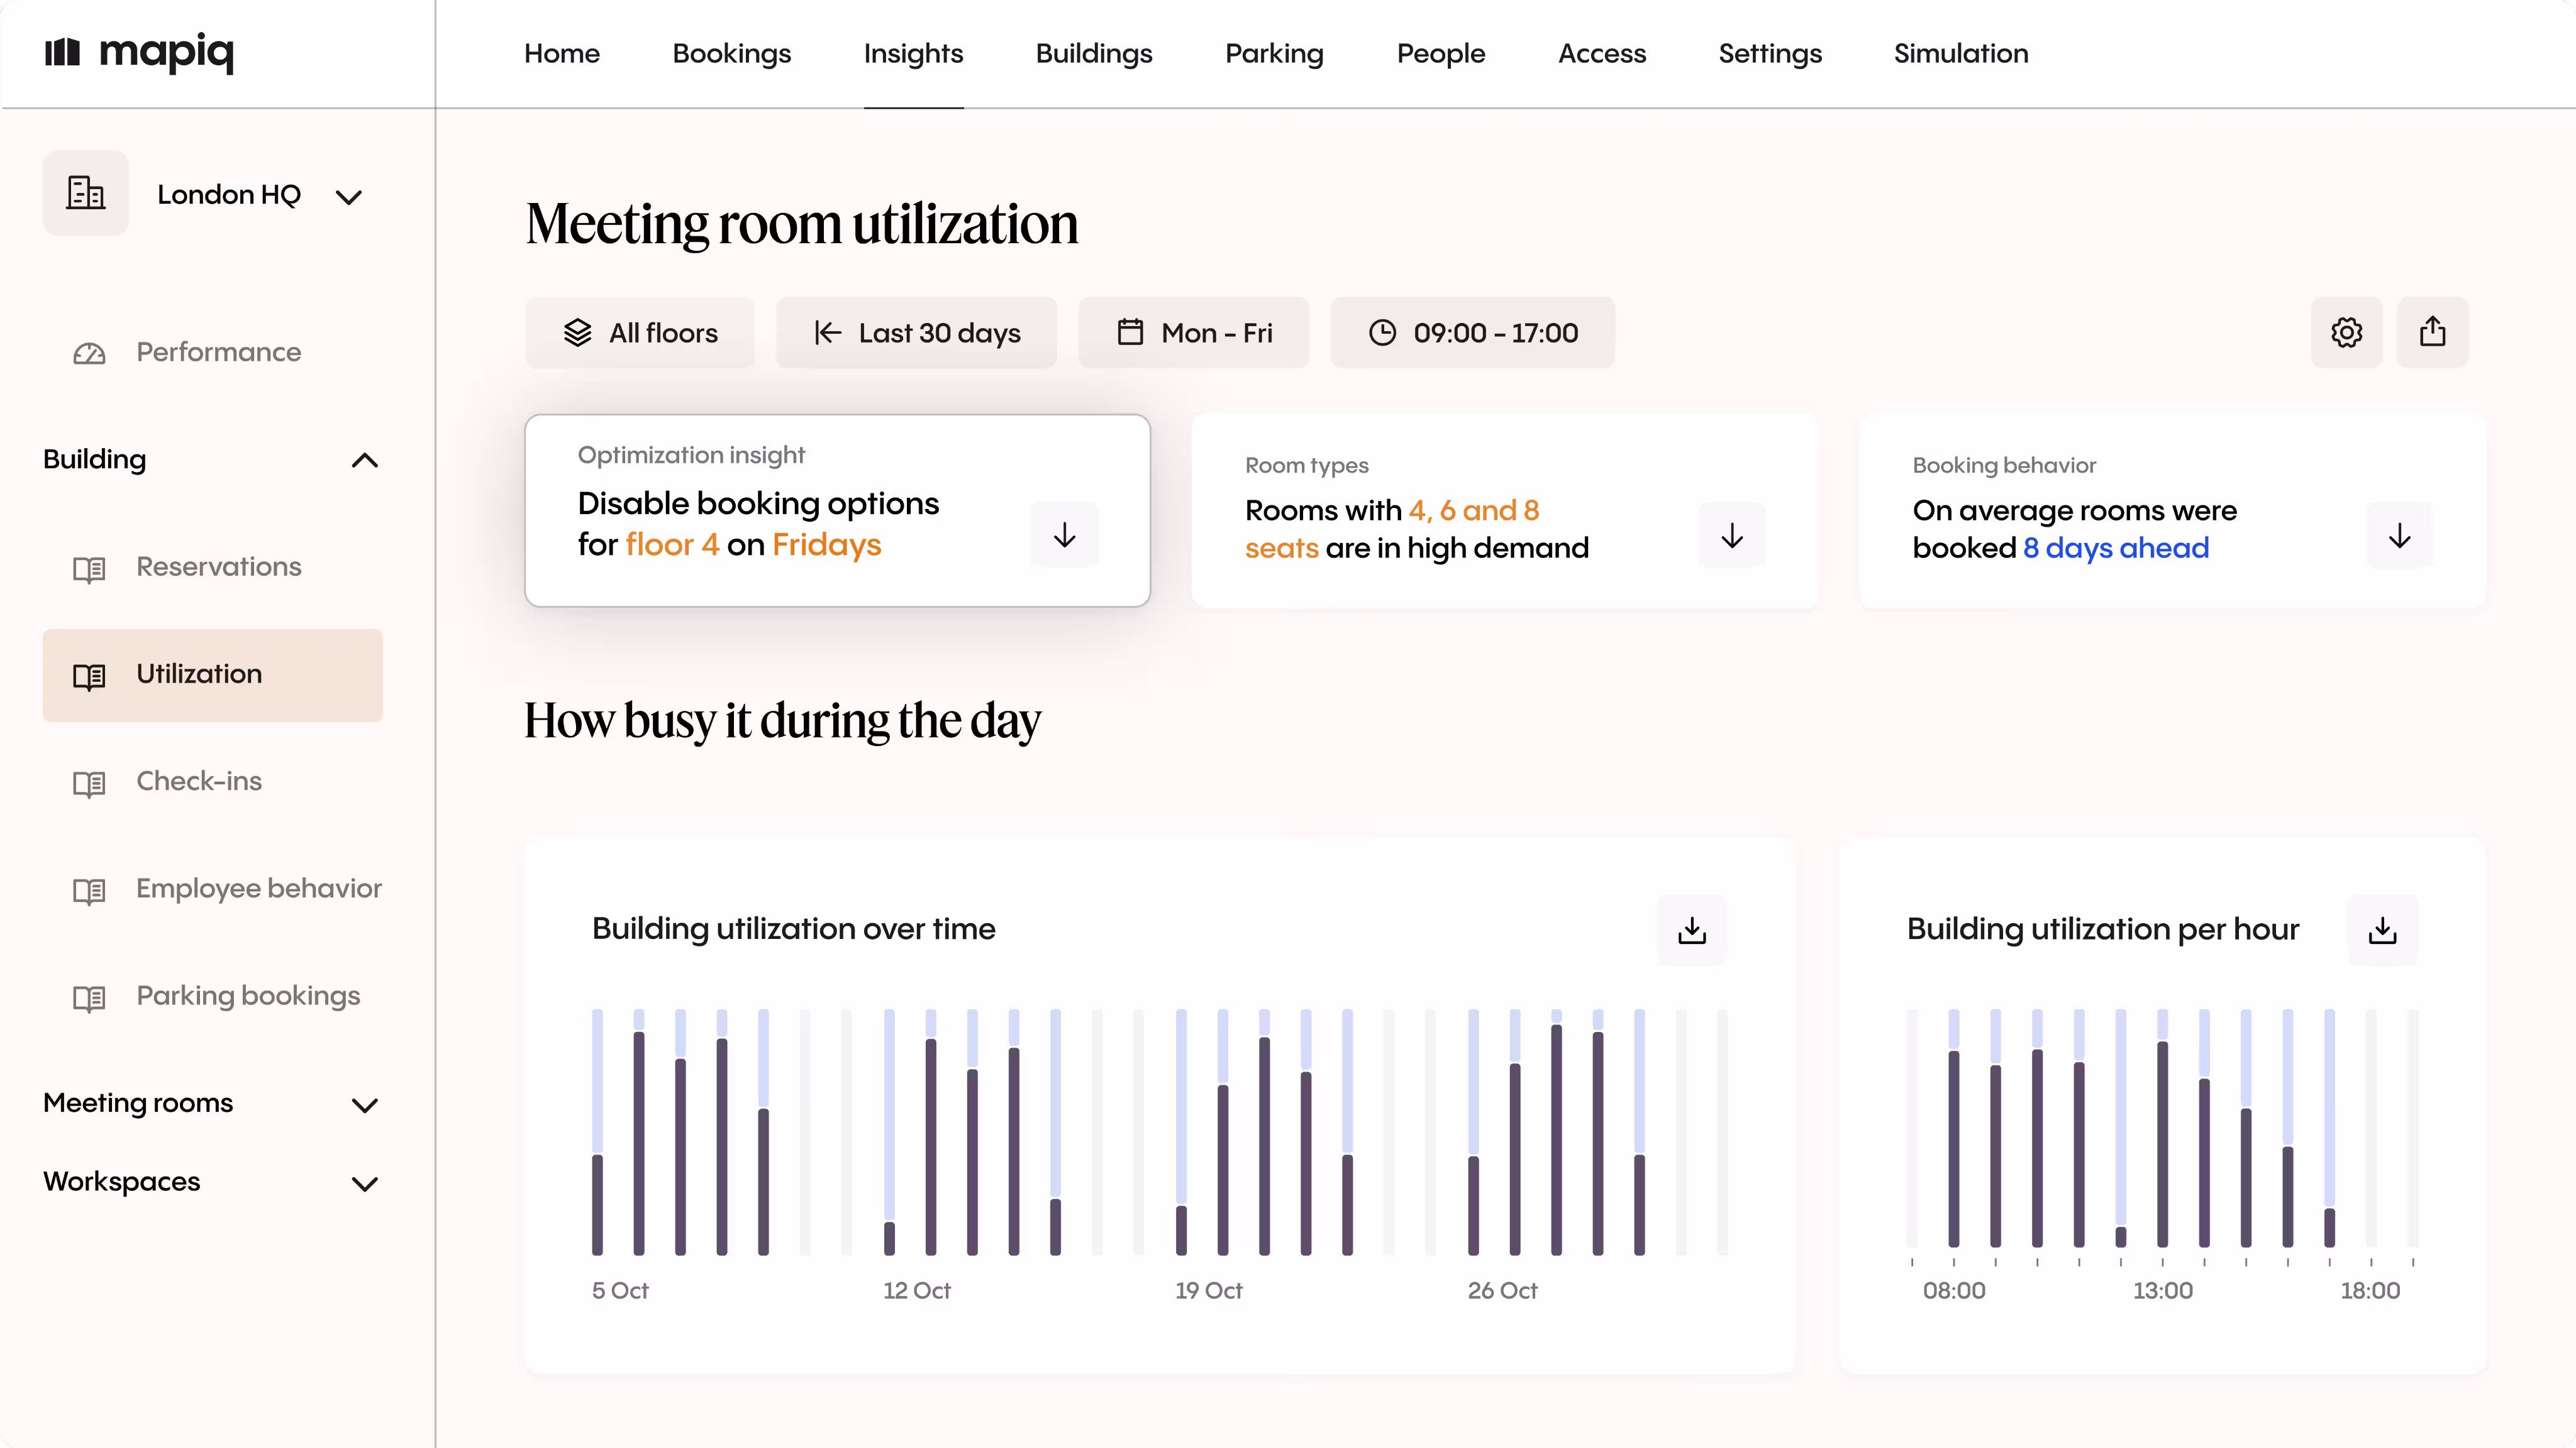Click the Mapiq logo
The height and width of the screenshot is (1448, 2576).
[139, 52]
